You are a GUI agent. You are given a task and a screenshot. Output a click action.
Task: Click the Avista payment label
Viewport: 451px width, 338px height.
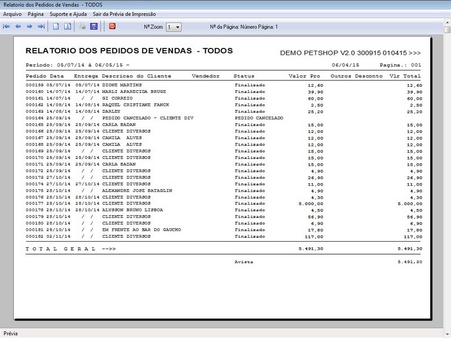click(244, 262)
